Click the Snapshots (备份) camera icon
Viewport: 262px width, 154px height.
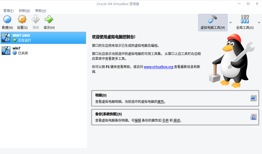coord(253,117)
